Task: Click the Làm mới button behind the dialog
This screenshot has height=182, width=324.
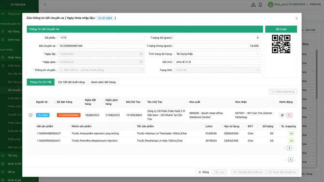Action: [309, 30]
